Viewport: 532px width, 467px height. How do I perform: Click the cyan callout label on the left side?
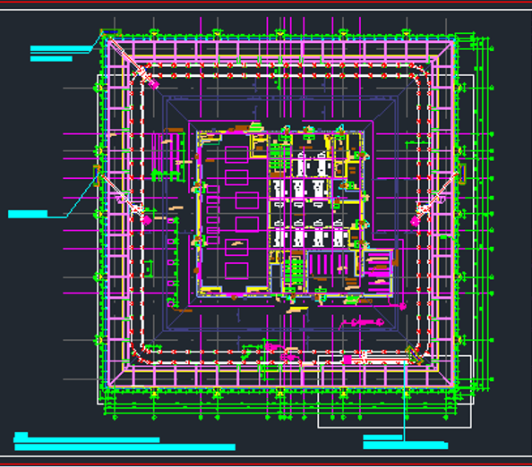[x=28, y=214]
